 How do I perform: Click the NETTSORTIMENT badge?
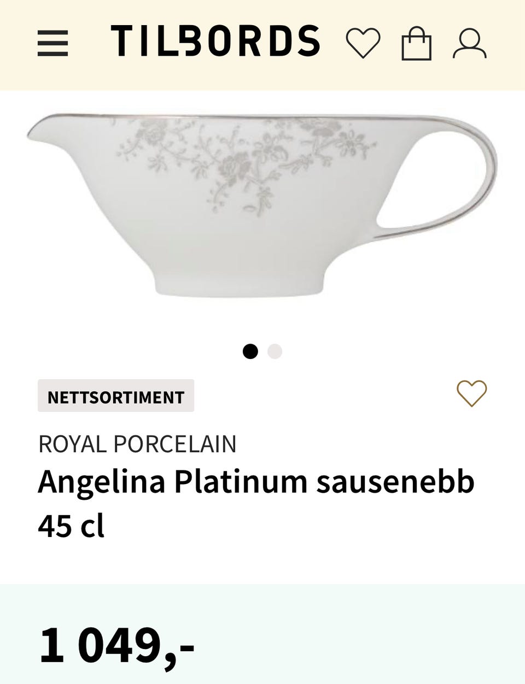pyautogui.click(x=116, y=397)
